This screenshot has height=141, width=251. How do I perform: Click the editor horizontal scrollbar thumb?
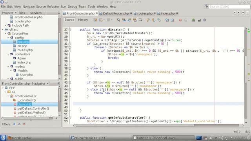(135, 125)
